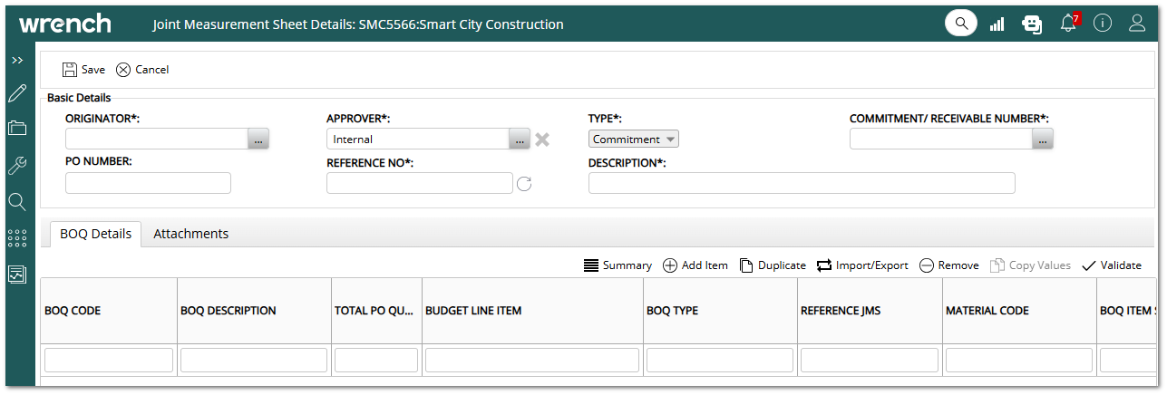
Task: Sort by BOQ TYPE column header
Action: (x=720, y=311)
